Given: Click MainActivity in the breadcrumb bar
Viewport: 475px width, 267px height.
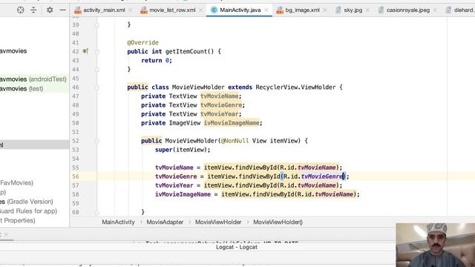Looking at the screenshot, I should [x=118, y=222].
